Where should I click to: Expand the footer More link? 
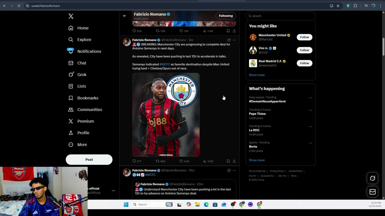(295, 176)
